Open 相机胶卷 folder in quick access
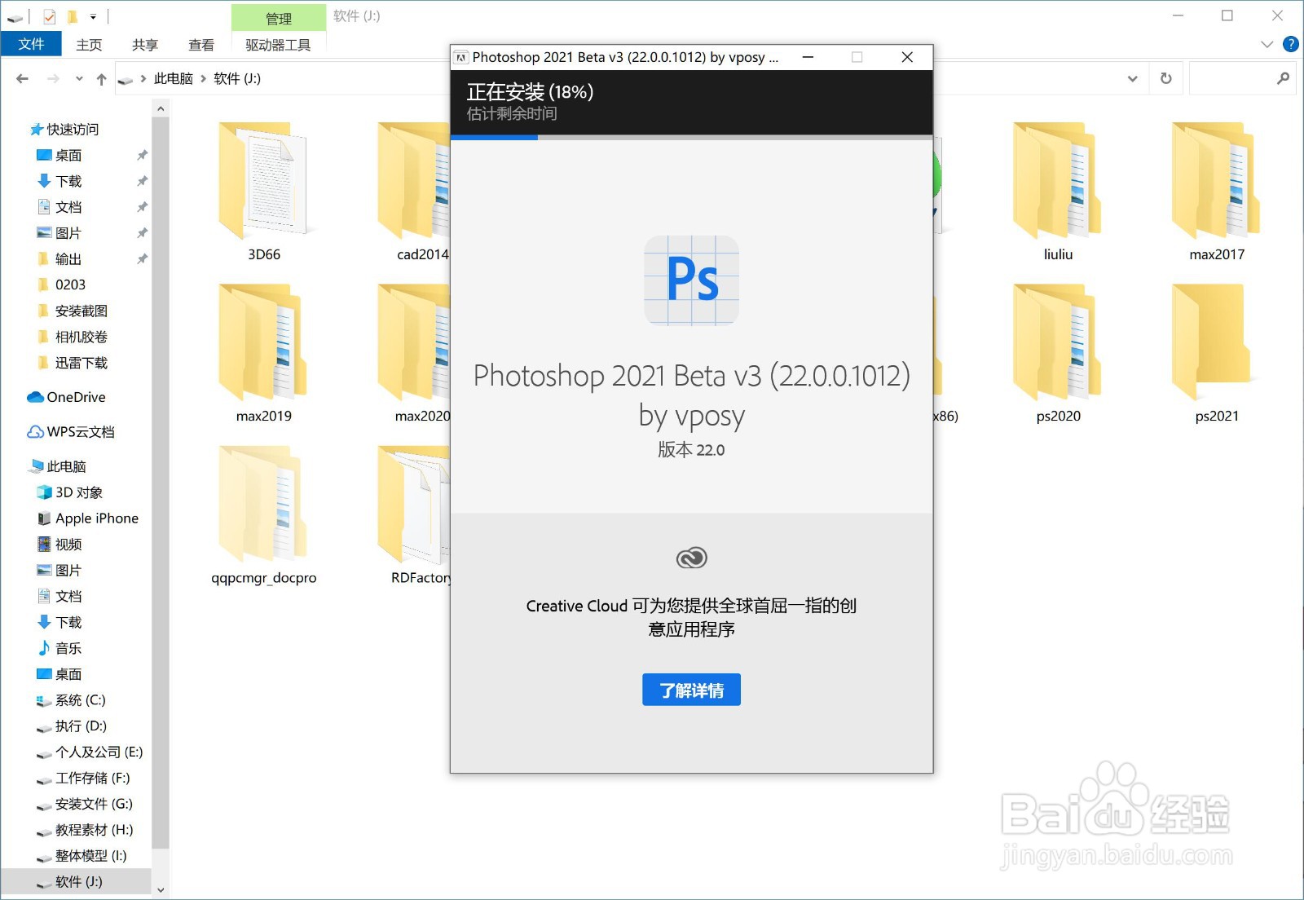 tap(80, 337)
